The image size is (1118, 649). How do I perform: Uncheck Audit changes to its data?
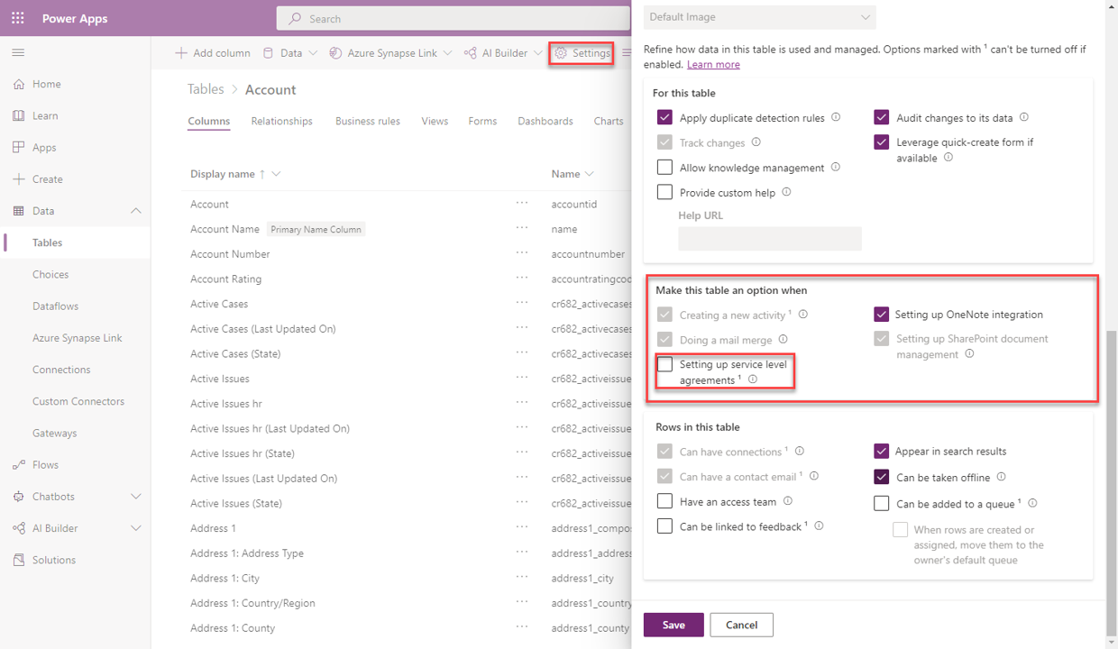(x=882, y=117)
